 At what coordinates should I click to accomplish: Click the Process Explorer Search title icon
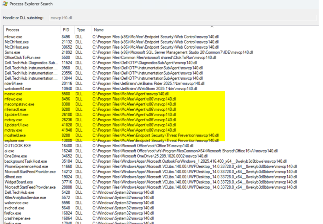[x=5, y=4]
